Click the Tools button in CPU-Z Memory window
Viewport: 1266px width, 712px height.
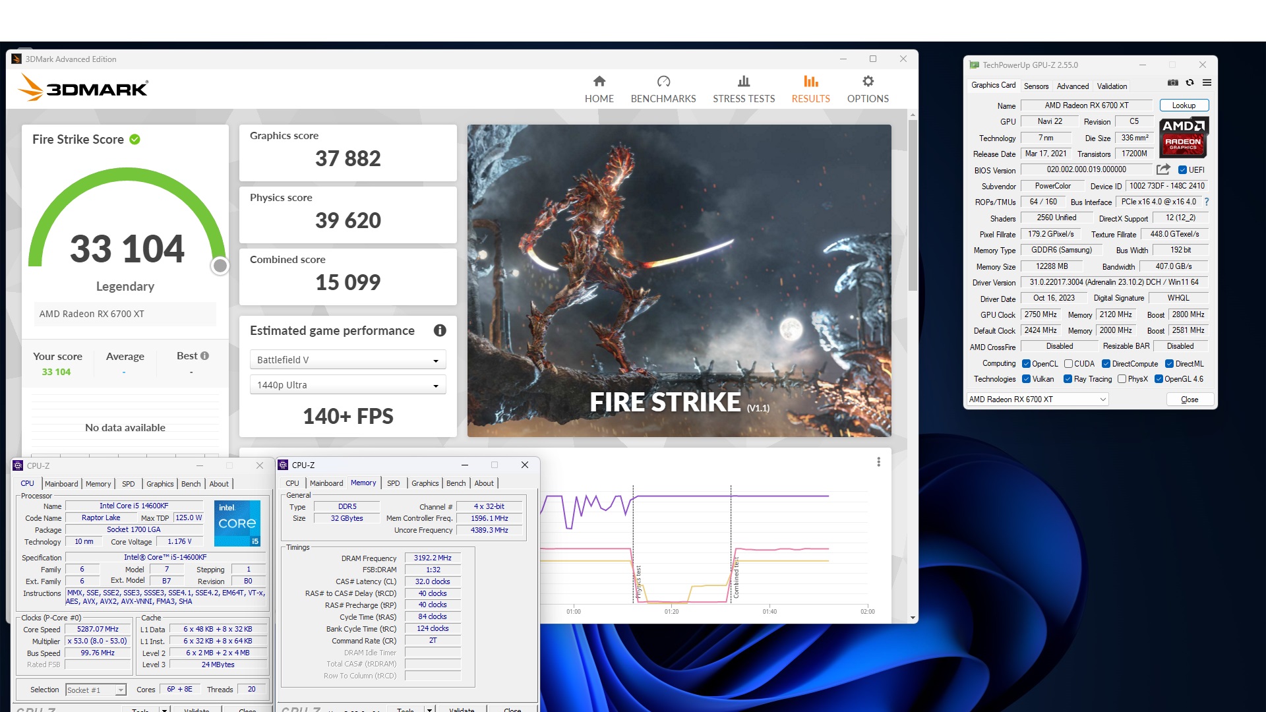(406, 709)
